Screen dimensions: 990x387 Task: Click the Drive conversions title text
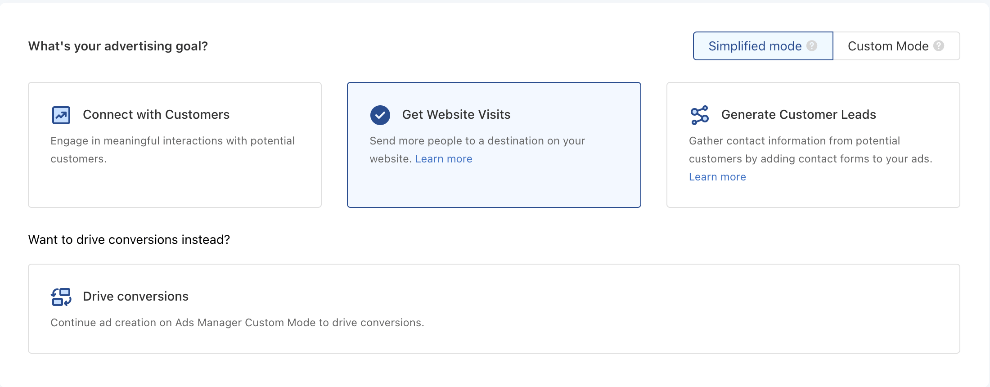coord(135,297)
